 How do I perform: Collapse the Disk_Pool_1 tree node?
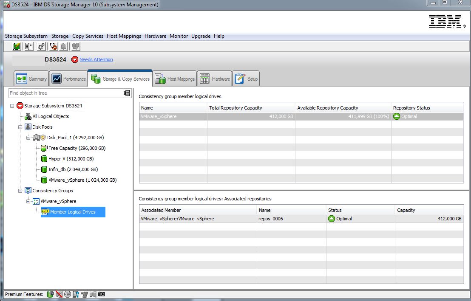28,138
